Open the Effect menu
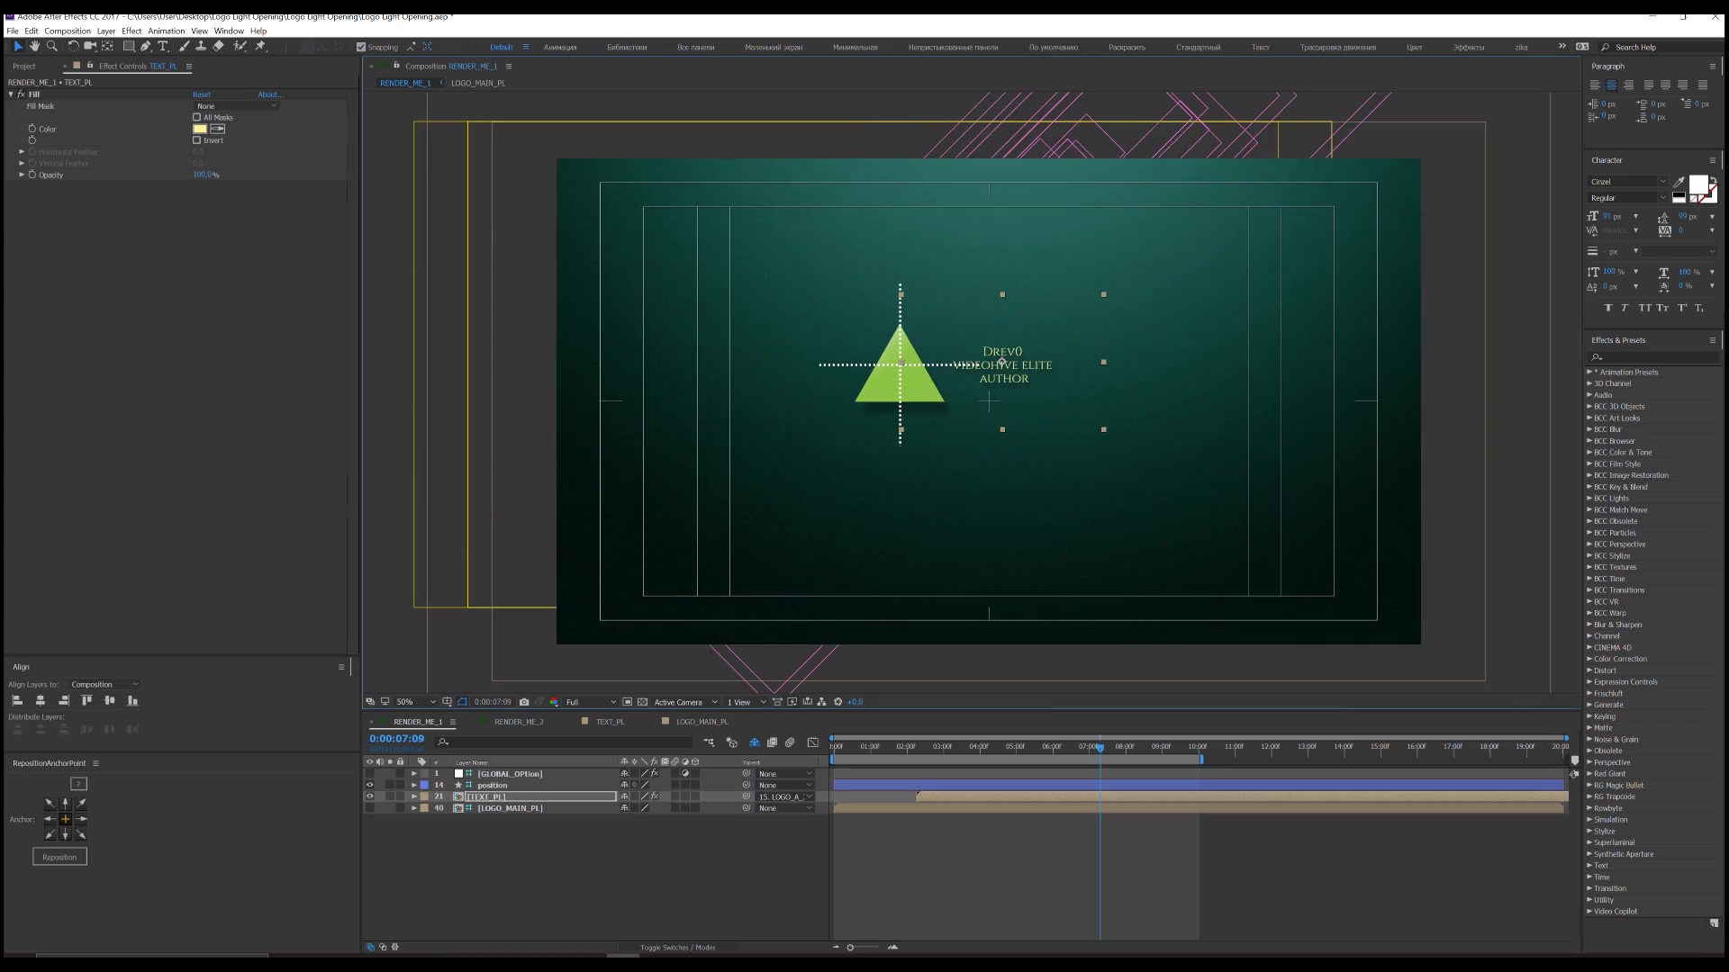1729x972 pixels. [x=131, y=31]
